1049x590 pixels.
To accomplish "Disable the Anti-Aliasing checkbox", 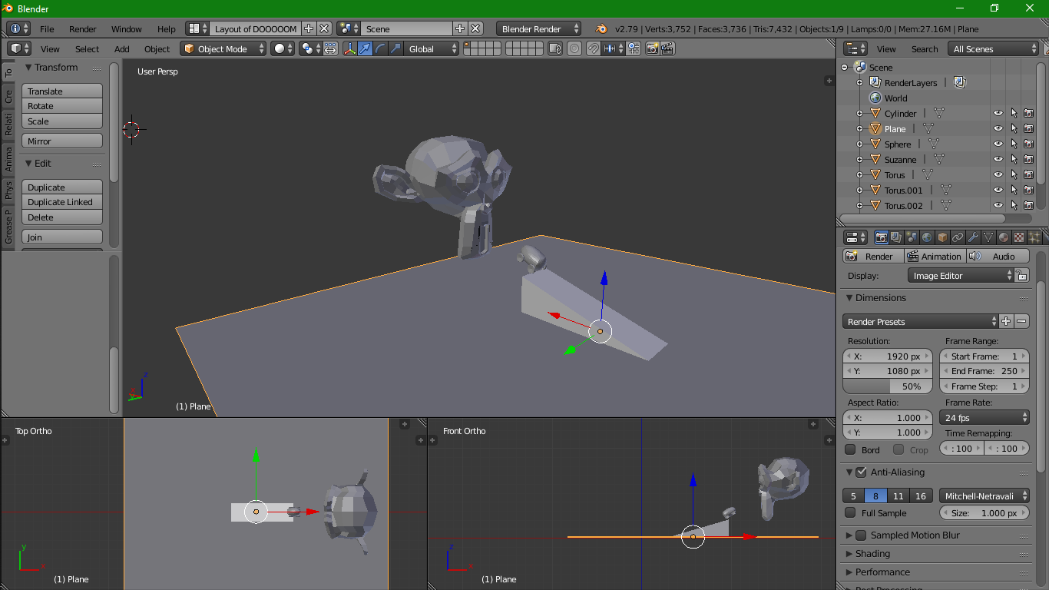I will pyautogui.click(x=861, y=472).
